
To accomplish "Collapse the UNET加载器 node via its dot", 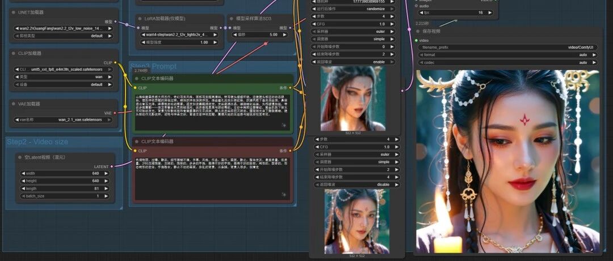I will pos(14,12).
